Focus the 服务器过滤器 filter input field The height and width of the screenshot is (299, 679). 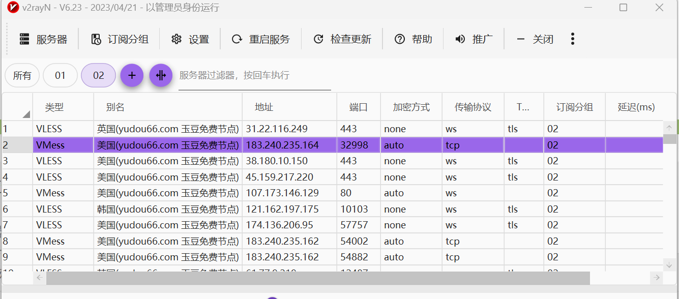(254, 76)
